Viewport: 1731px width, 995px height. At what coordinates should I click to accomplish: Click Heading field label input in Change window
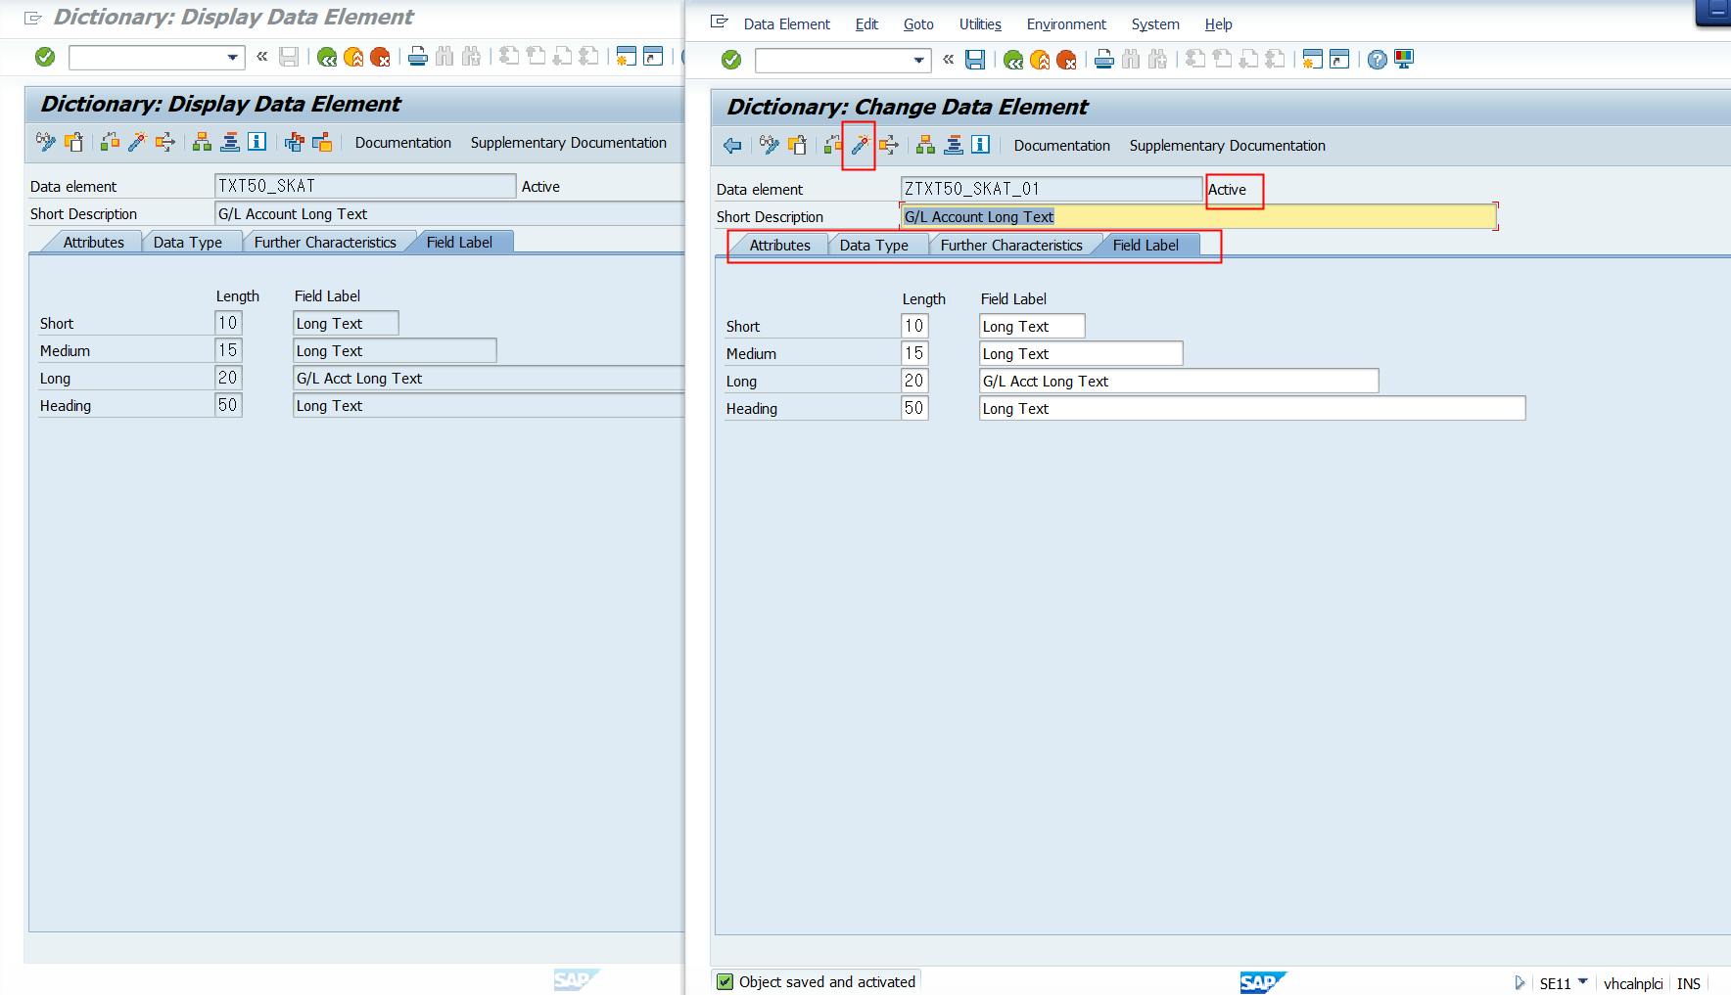(1252, 408)
